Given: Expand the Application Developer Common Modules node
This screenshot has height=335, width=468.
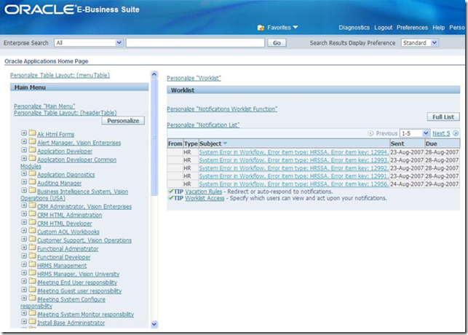Looking at the screenshot, I should [x=24, y=158].
